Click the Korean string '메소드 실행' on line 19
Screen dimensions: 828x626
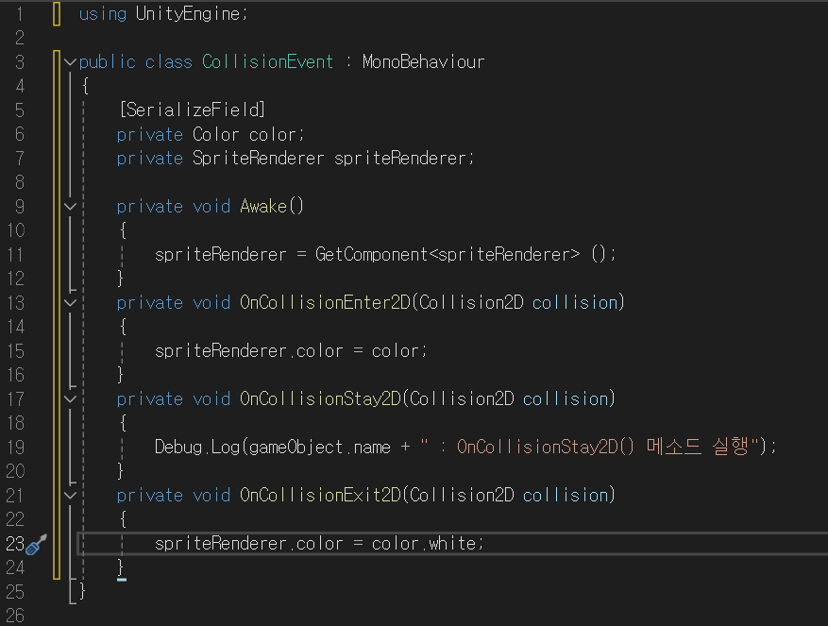point(698,447)
